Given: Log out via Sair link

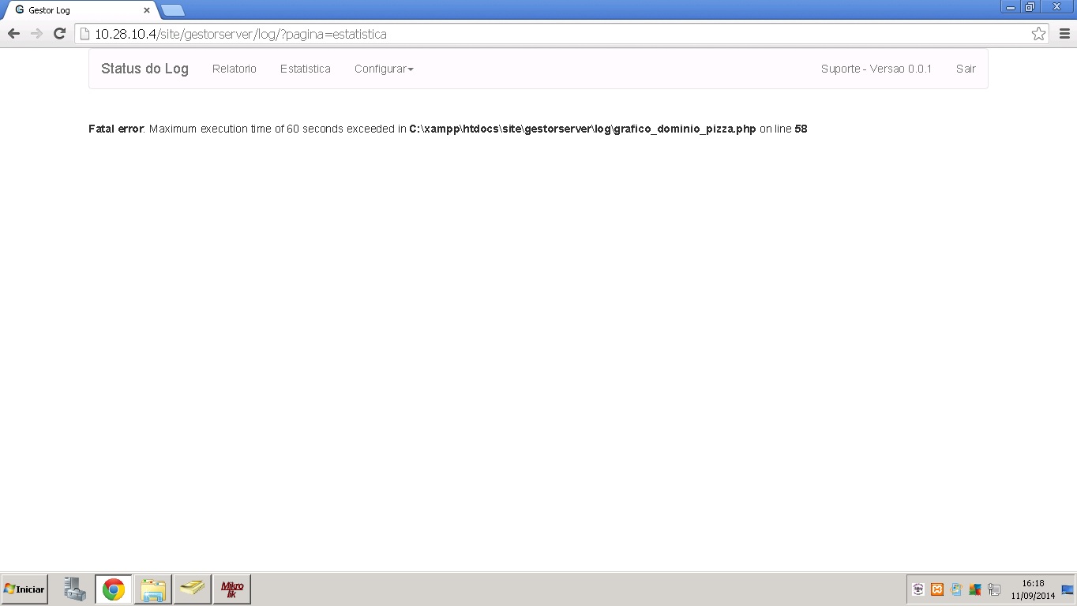Looking at the screenshot, I should pyautogui.click(x=966, y=69).
